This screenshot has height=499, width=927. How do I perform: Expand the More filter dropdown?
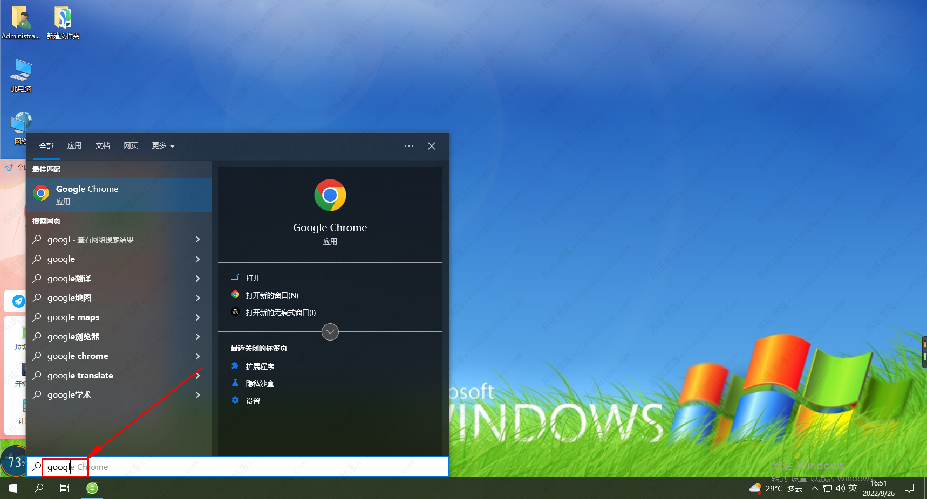coord(163,146)
